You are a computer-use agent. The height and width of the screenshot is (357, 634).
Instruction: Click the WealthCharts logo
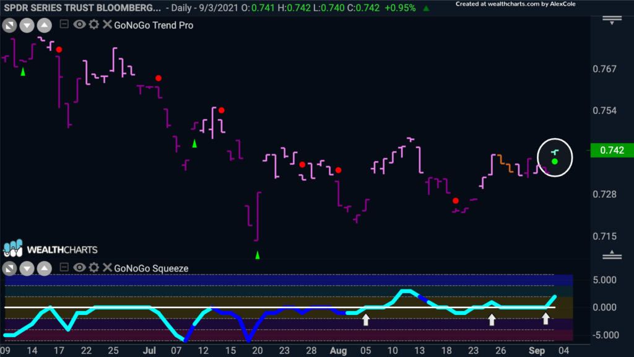pos(50,249)
